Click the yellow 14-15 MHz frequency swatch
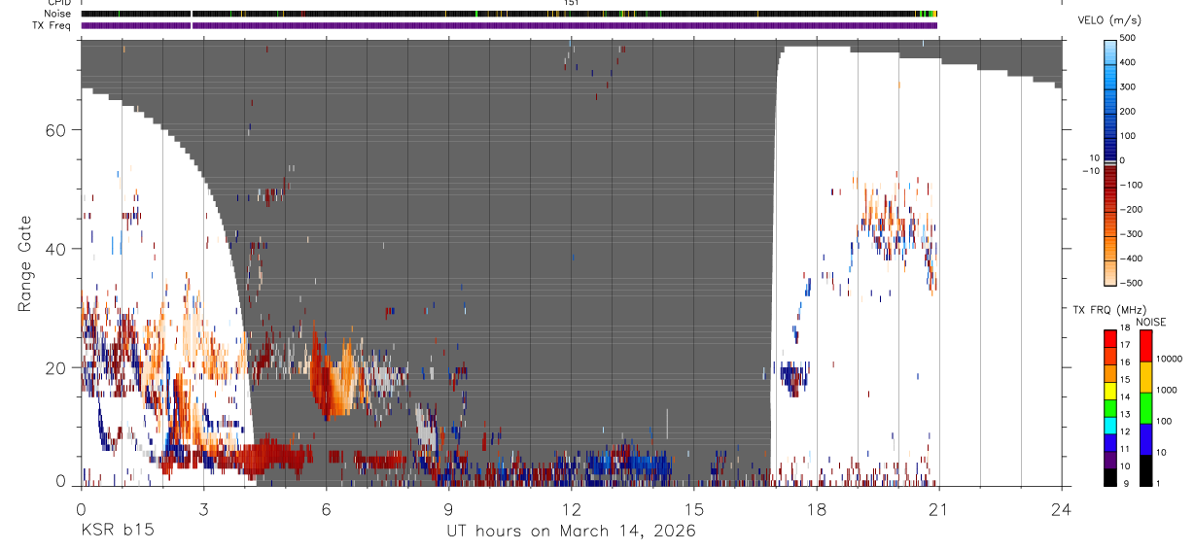The image size is (1194, 551). pos(1110,392)
